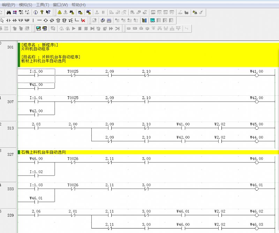Select the W46.03 output coil
Viewport: 279px width, 233px height.
(x=257, y=228)
